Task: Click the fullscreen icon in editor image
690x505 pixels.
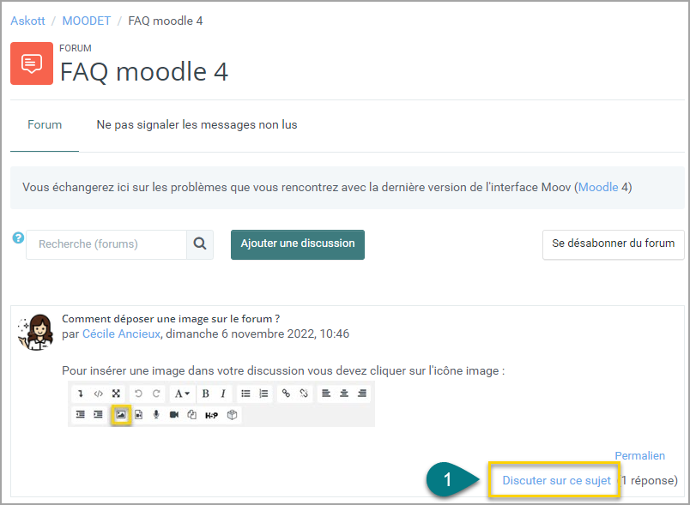Action: pyautogui.click(x=116, y=394)
